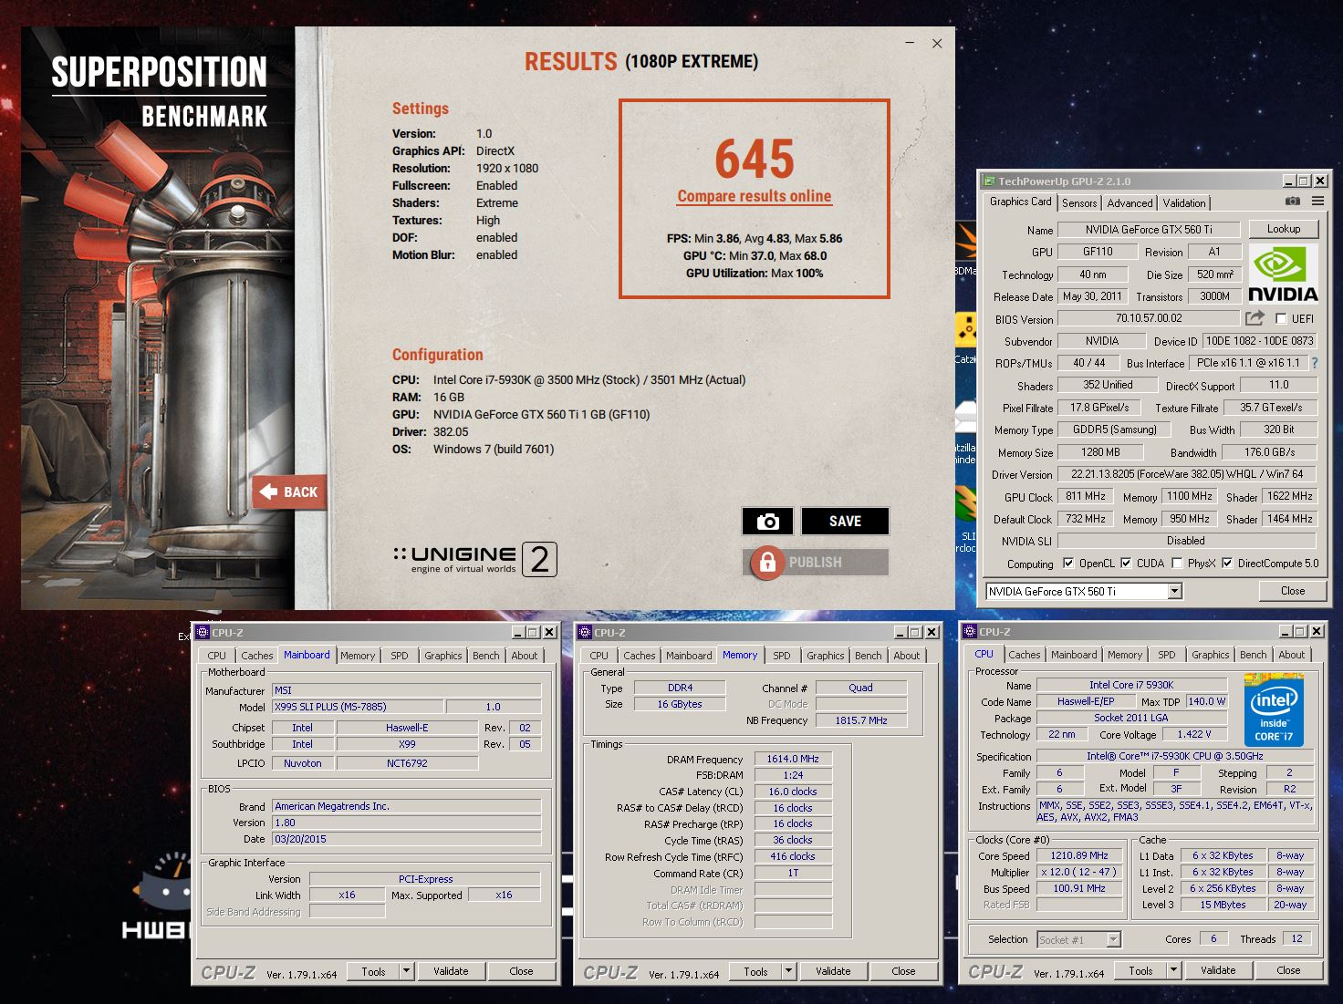The width and height of the screenshot is (1343, 1004).
Task: Click the DRAM Frequency value 1614.0 MHz
Action: coord(793,759)
